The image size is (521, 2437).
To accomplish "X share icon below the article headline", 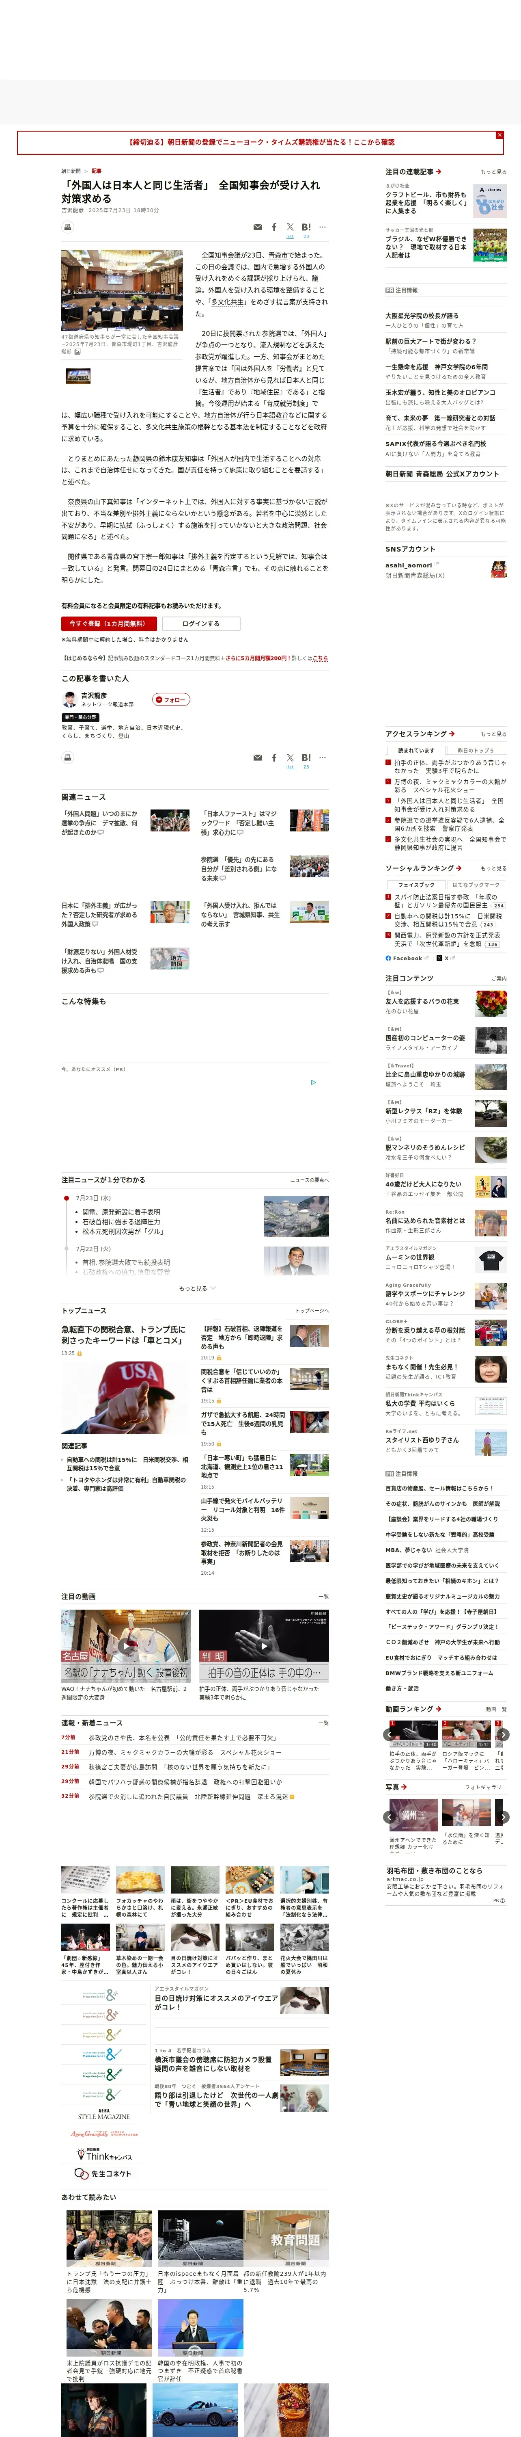I will 290,227.
